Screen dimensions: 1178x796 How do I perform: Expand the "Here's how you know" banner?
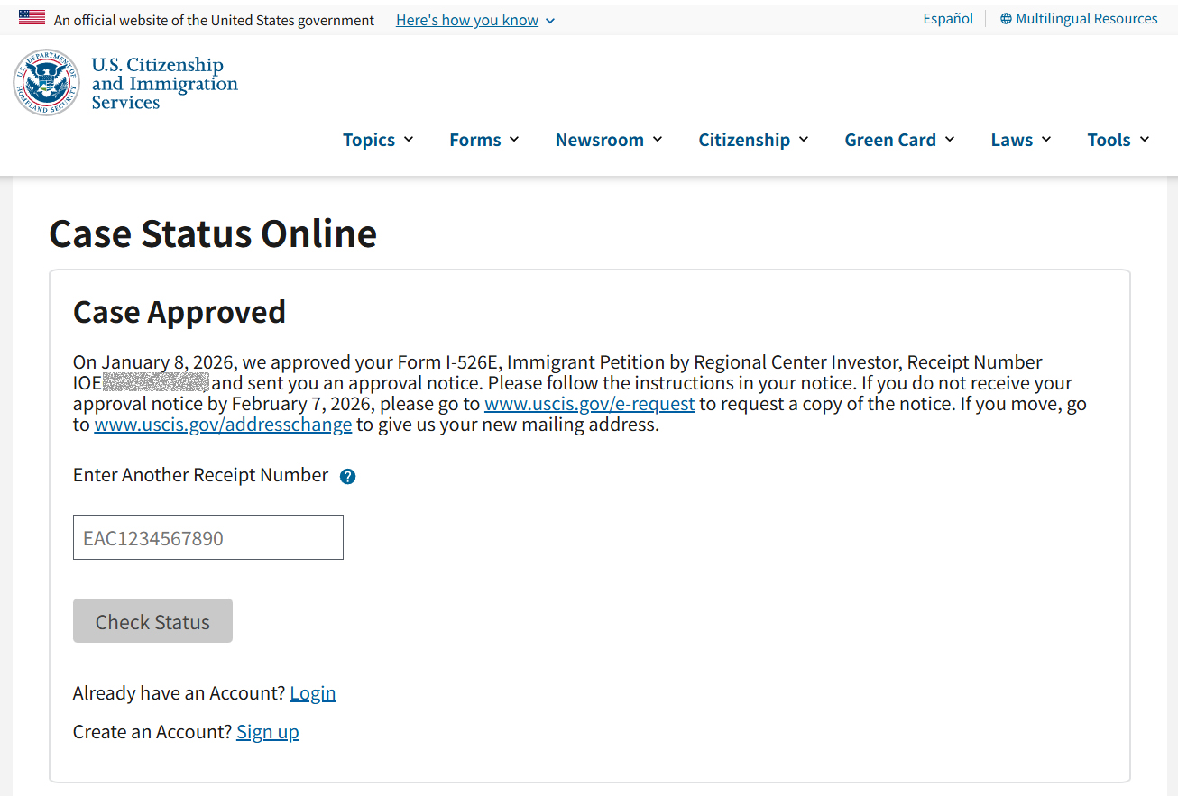(x=475, y=20)
